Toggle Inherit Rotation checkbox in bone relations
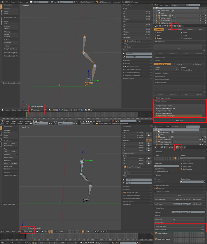The image size is (207, 244). click(182, 164)
